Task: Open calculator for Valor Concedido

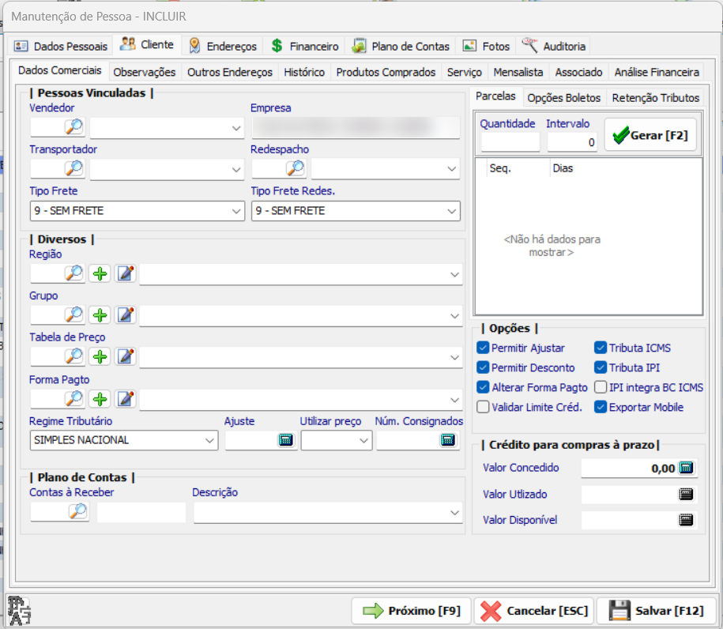Action: point(686,468)
